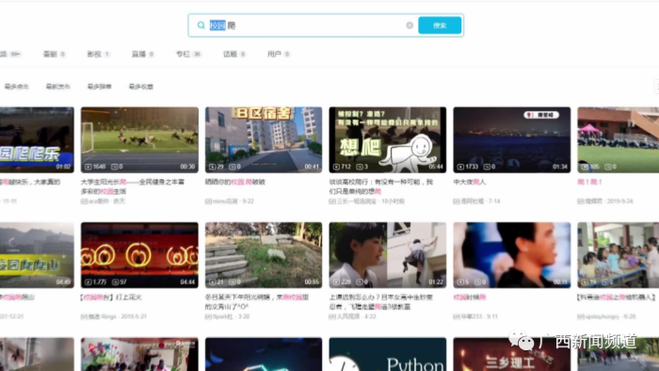Open title 大学生阳光长爬 全民健身
The height and width of the screenshot is (371, 659).
click(133, 186)
